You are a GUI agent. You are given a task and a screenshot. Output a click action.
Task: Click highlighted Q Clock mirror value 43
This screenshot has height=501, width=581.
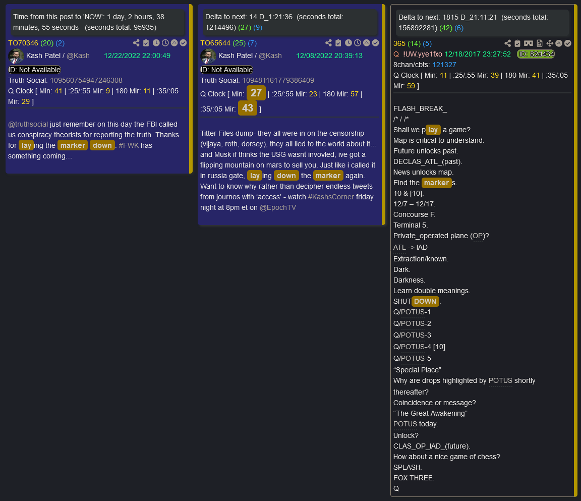click(248, 108)
